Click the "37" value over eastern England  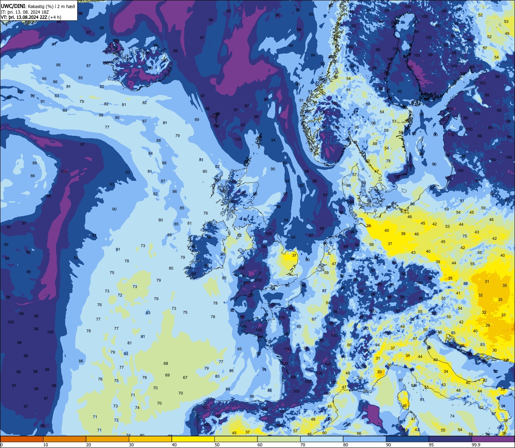point(294,256)
